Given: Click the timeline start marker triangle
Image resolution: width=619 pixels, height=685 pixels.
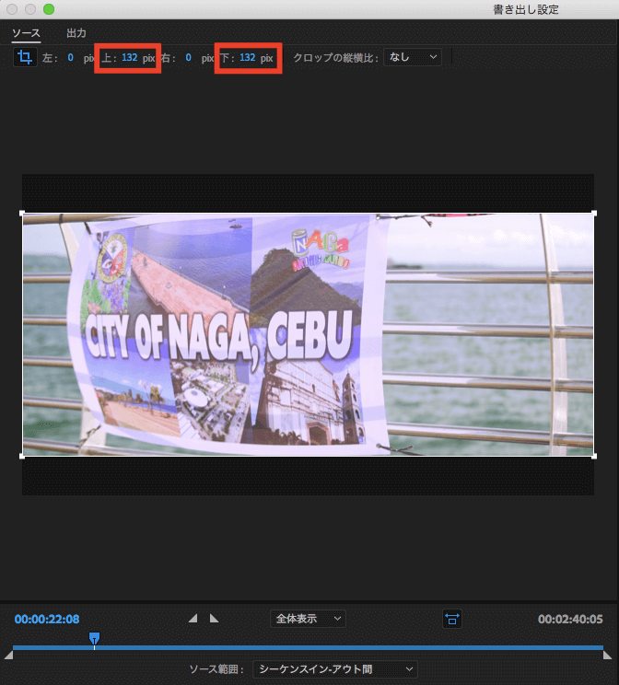Looking at the screenshot, I should (8, 655).
